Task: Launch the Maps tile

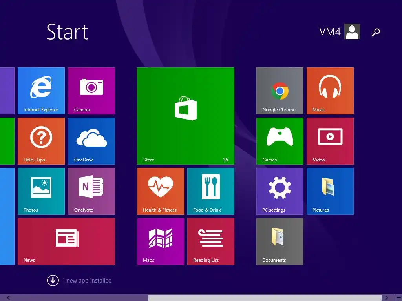Action: (161, 241)
